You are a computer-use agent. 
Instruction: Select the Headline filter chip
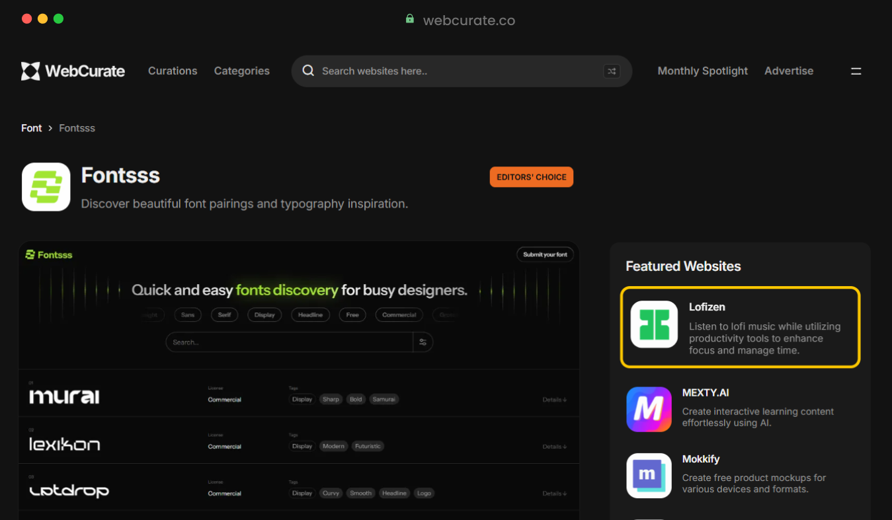(x=310, y=315)
